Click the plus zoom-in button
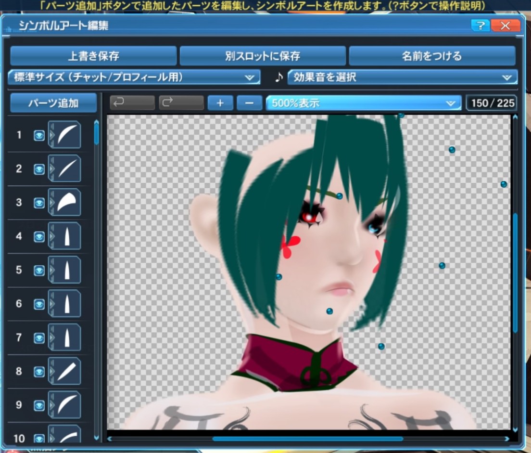This screenshot has height=453, width=531. coord(220,103)
